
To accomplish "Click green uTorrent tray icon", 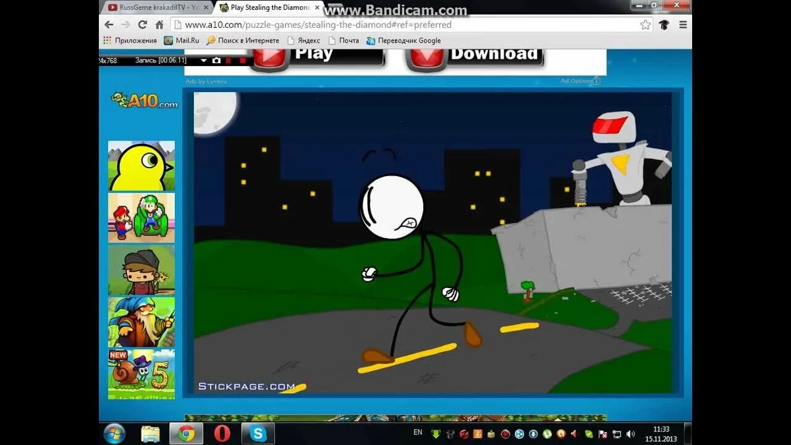I will (548, 434).
